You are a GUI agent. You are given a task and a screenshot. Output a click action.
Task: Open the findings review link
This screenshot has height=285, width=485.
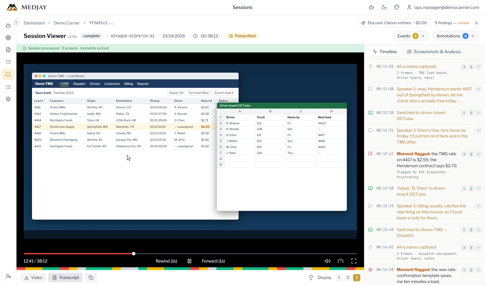(x=463, y=23)
